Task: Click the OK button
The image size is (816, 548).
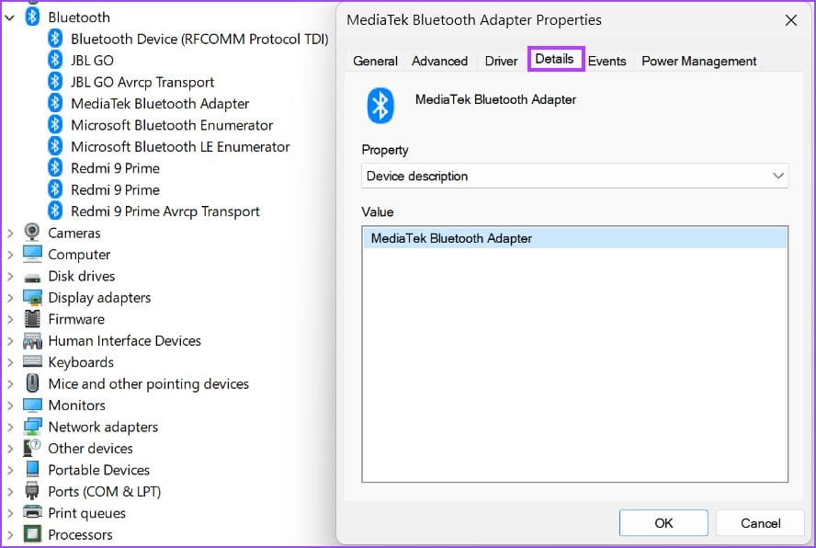Action: click(x=663, y=522)
